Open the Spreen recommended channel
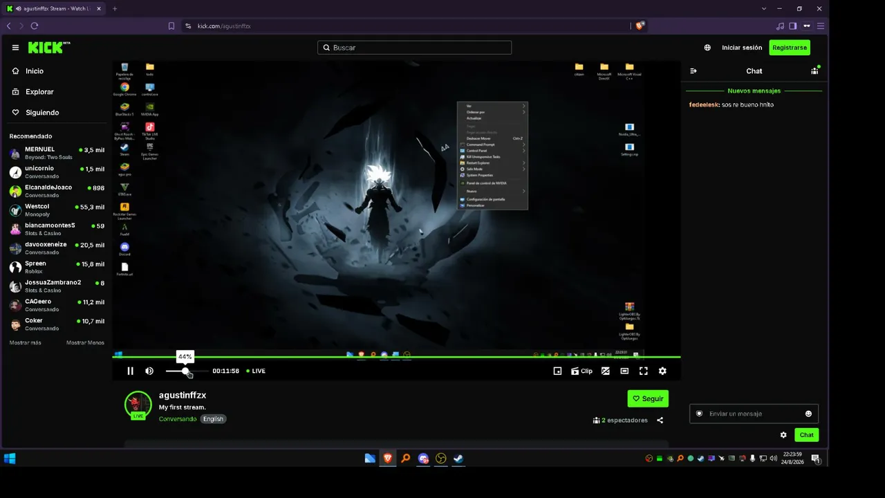The width and height of the screenshot is (885, 498). [x=57, y=267]
